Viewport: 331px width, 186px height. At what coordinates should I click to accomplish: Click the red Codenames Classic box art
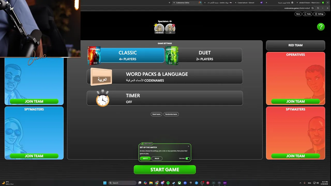(94, 56)
